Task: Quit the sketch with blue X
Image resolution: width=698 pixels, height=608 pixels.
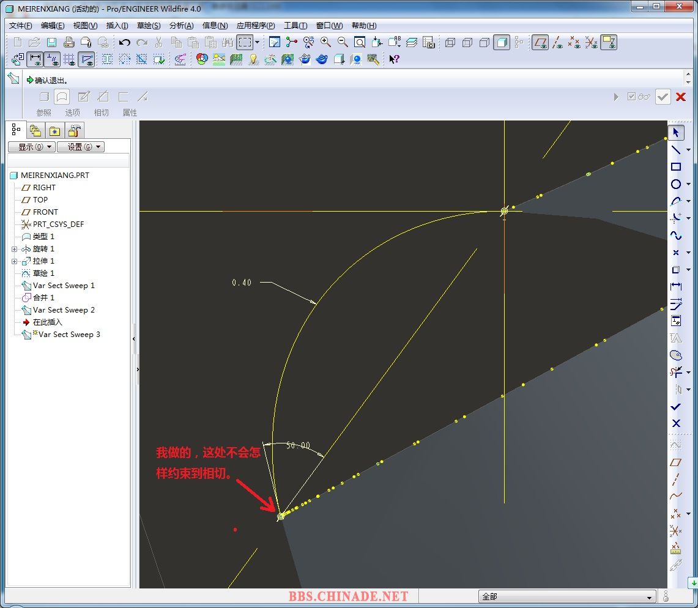Action: [676, 423]
